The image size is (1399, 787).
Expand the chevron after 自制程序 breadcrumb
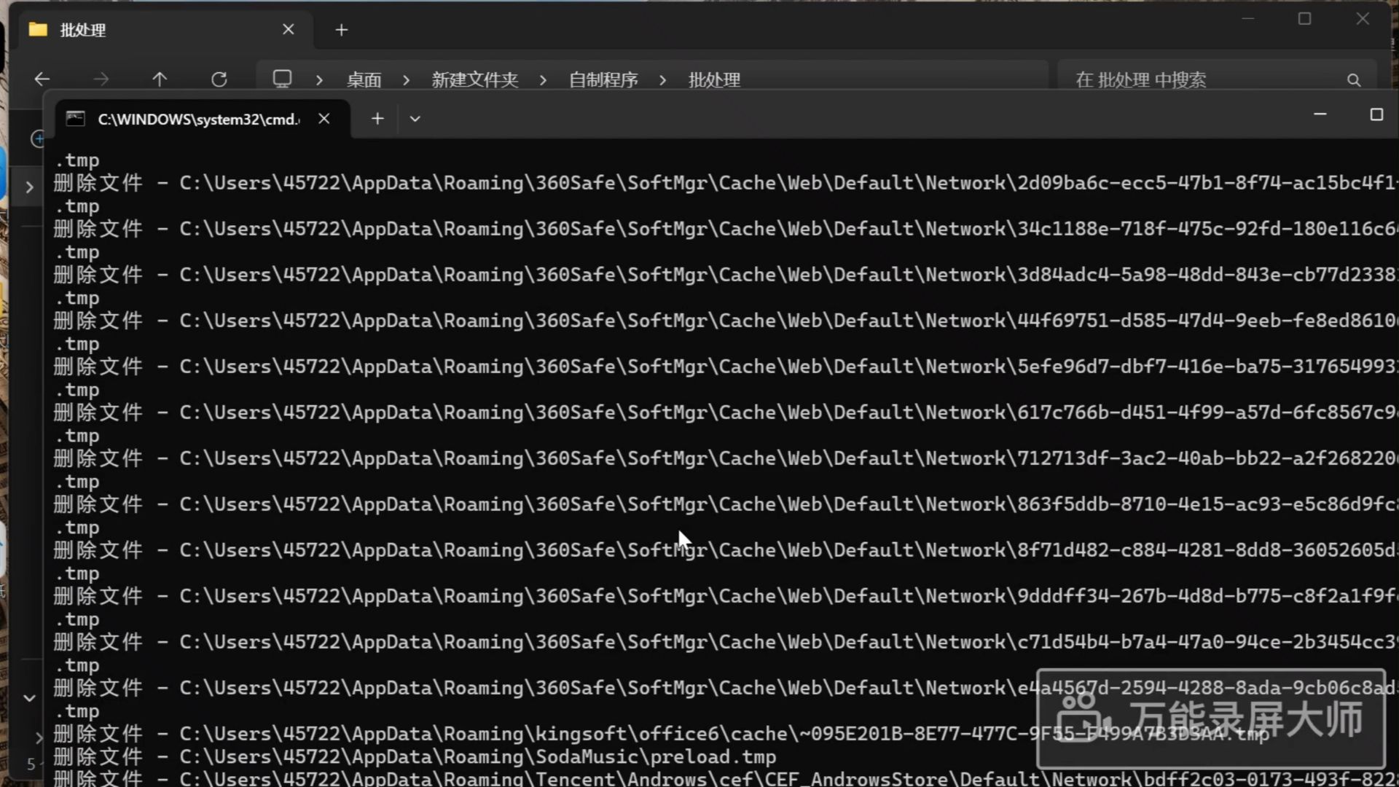(662, 80)
